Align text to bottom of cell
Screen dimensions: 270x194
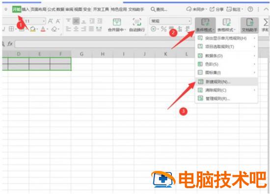coord(83,21)
